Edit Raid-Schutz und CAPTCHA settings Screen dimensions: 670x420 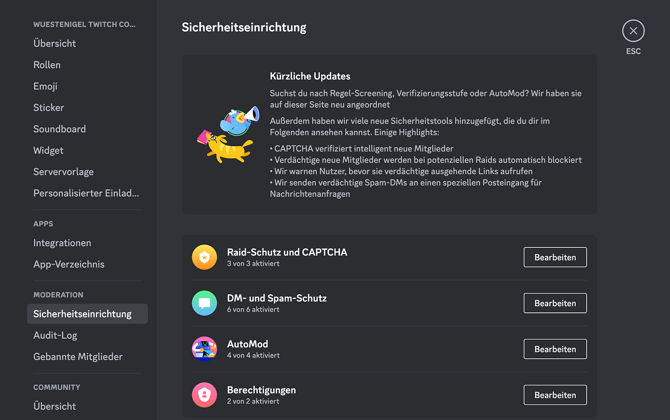point(555,257)
